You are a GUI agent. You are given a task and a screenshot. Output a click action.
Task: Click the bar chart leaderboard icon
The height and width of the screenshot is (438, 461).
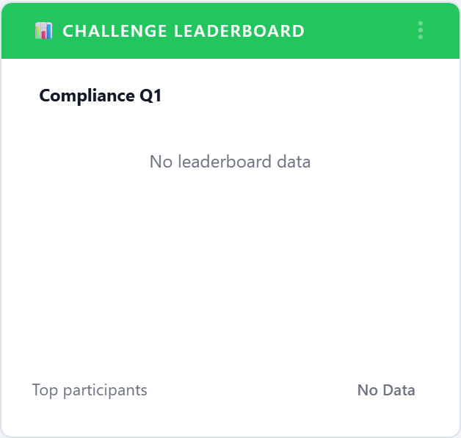pyautogui.click(x=43, y=31)
